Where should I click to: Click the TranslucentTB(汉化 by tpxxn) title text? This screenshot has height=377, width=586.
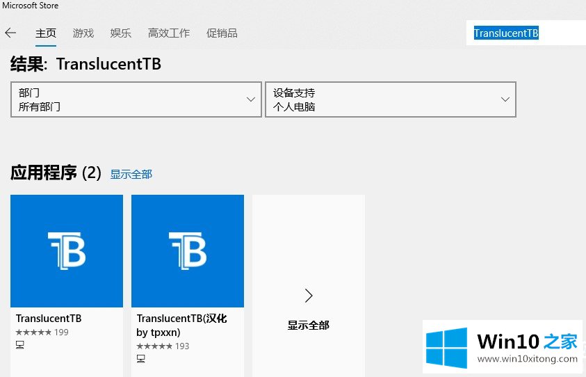click(181, 325)
